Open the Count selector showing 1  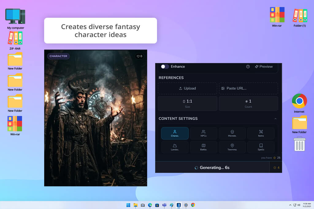tap(248, 103)
